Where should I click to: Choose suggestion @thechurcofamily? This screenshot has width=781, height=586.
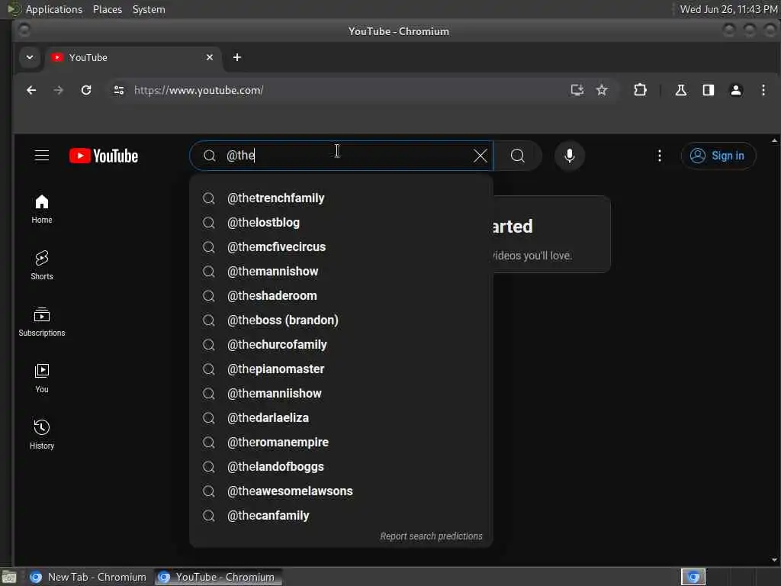[341, 344]
